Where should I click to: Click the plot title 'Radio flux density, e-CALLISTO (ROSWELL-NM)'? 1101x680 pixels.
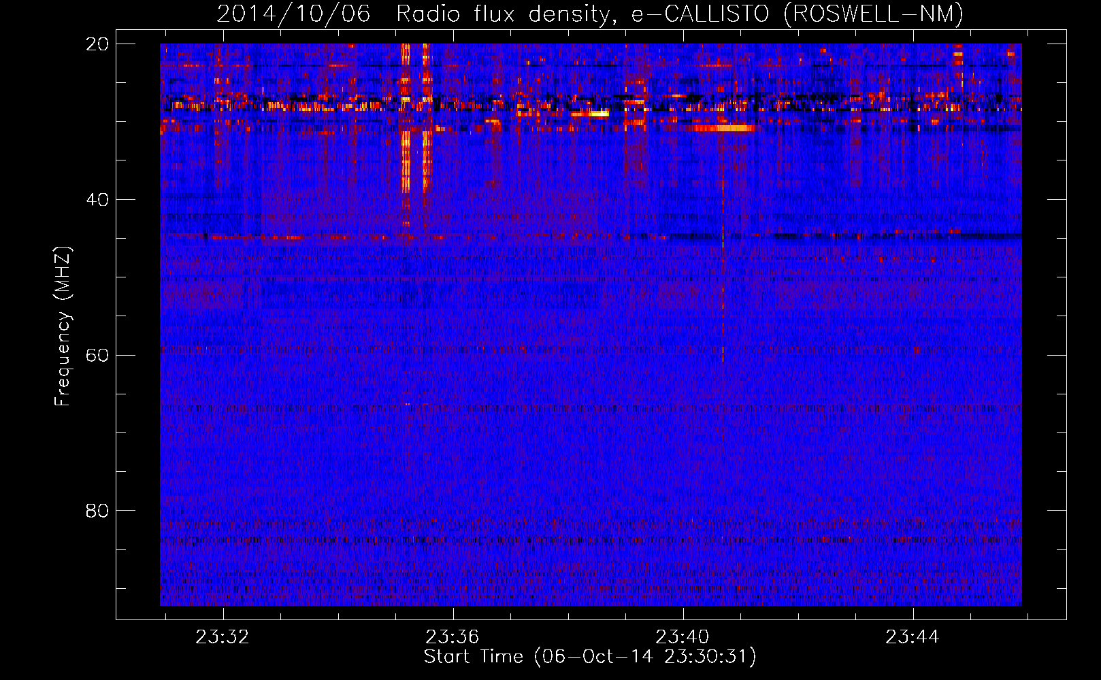(680, 14)
